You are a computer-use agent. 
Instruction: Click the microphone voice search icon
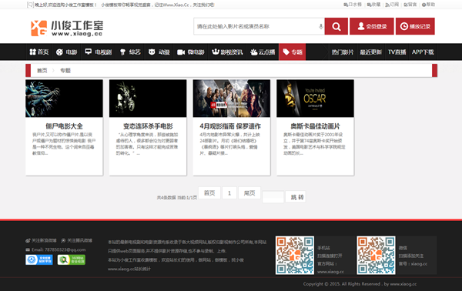321,26
